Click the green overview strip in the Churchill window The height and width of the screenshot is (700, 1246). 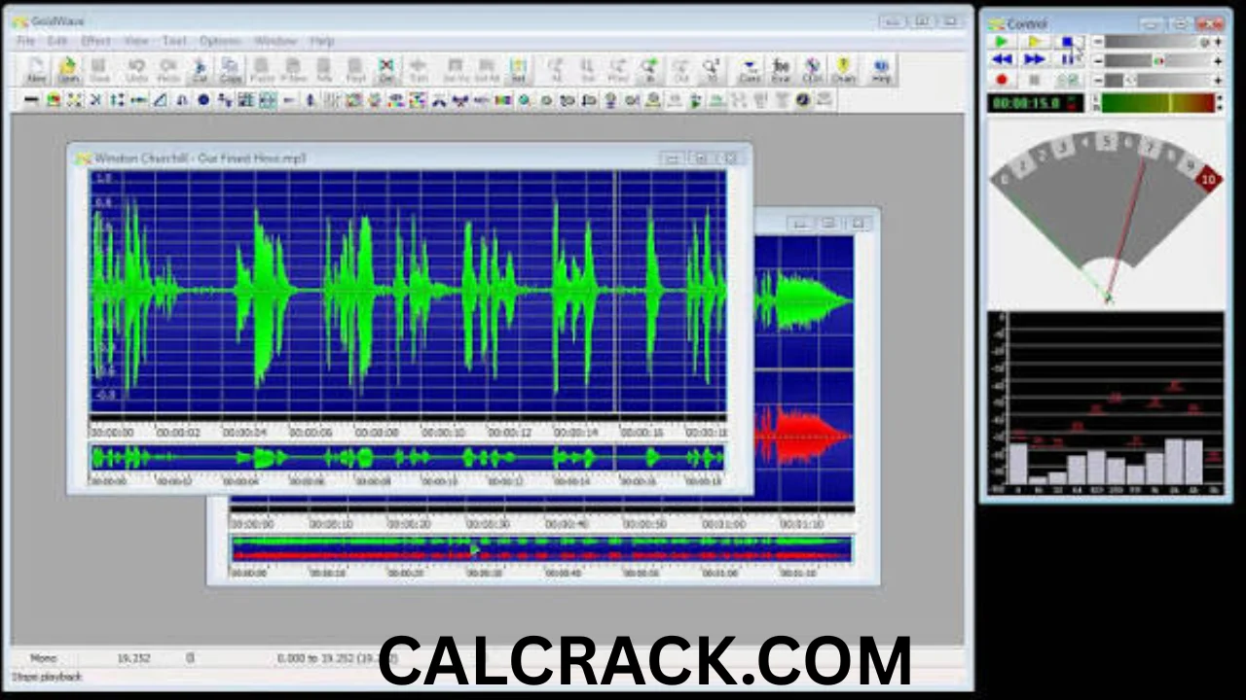(x=408, y=456)
